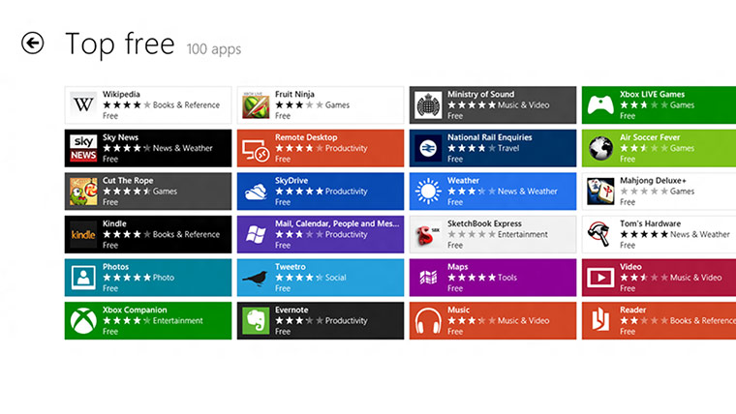Open the Remote Desktop app tile
The image size is (736, 414).
(320, 148)
